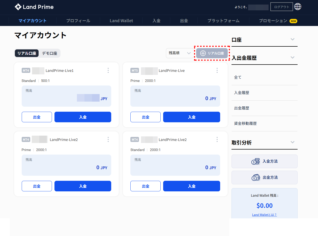
Task: Click 出金 on LandPrime-Live1 account
Action: 37,117
